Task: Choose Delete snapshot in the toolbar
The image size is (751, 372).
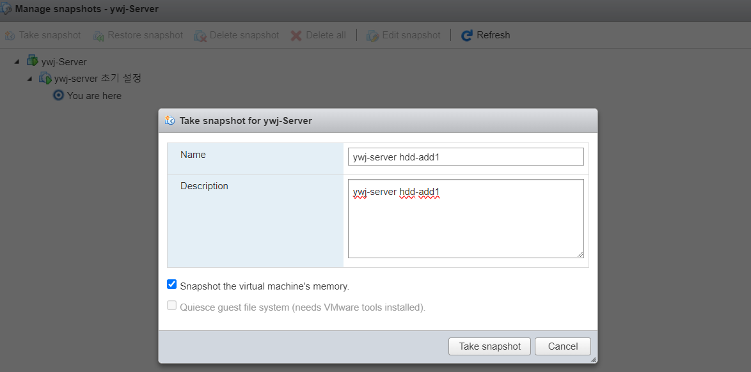Action: (244, 35)
